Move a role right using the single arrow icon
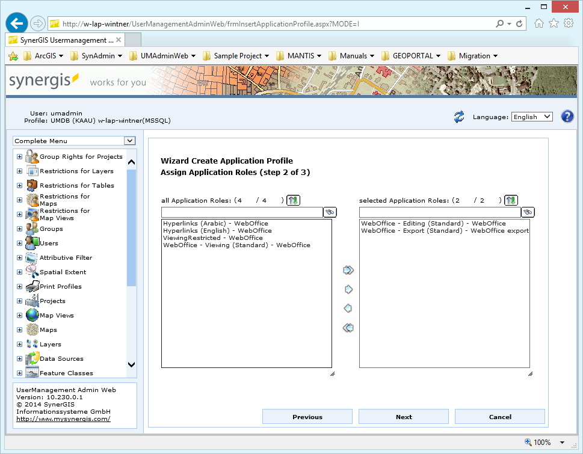 (x=348, y=289)
